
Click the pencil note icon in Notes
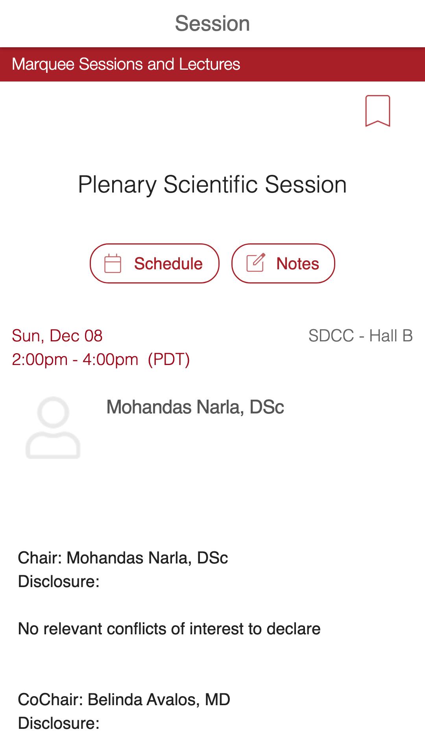pyautogui.click(x=256, y=263)
